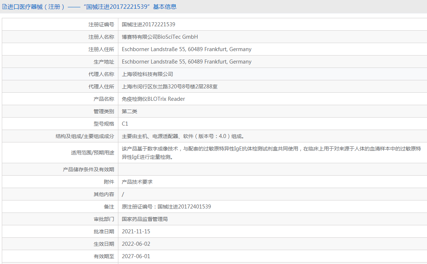
Task: Click the 生产地址 address value
Action: click(x=186, y=62)
